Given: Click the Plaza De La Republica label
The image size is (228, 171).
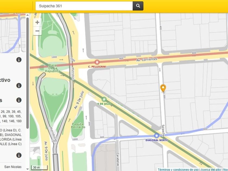Looking at the screenshot, I should (x=52, y=68).
